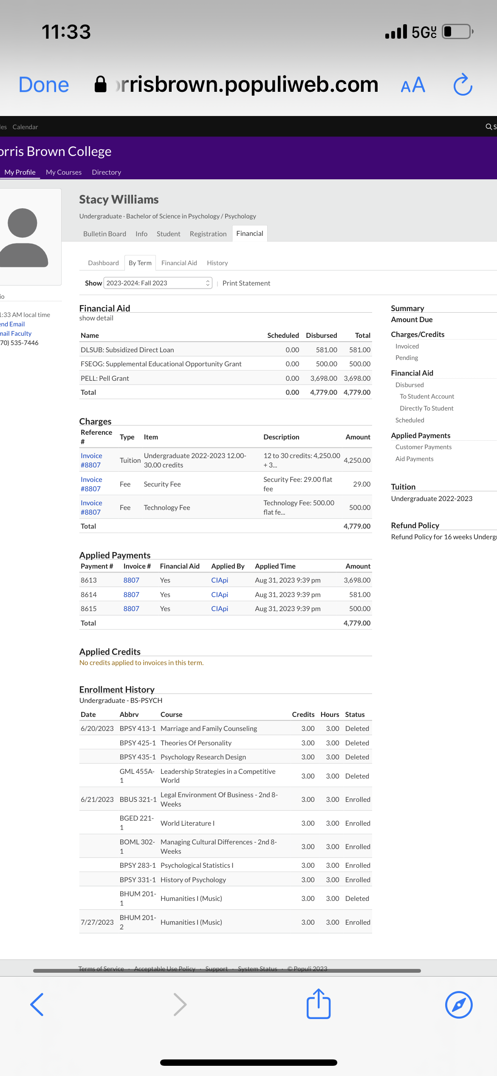Open the Acceptable Use Policy footer link

point(165,968)
